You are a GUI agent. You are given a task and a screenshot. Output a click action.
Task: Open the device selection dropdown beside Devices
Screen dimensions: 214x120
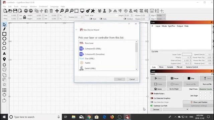click(x=176, y=109)
